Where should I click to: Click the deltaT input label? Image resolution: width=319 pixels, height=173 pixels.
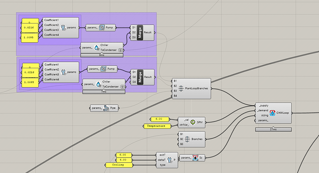[162, 160]
